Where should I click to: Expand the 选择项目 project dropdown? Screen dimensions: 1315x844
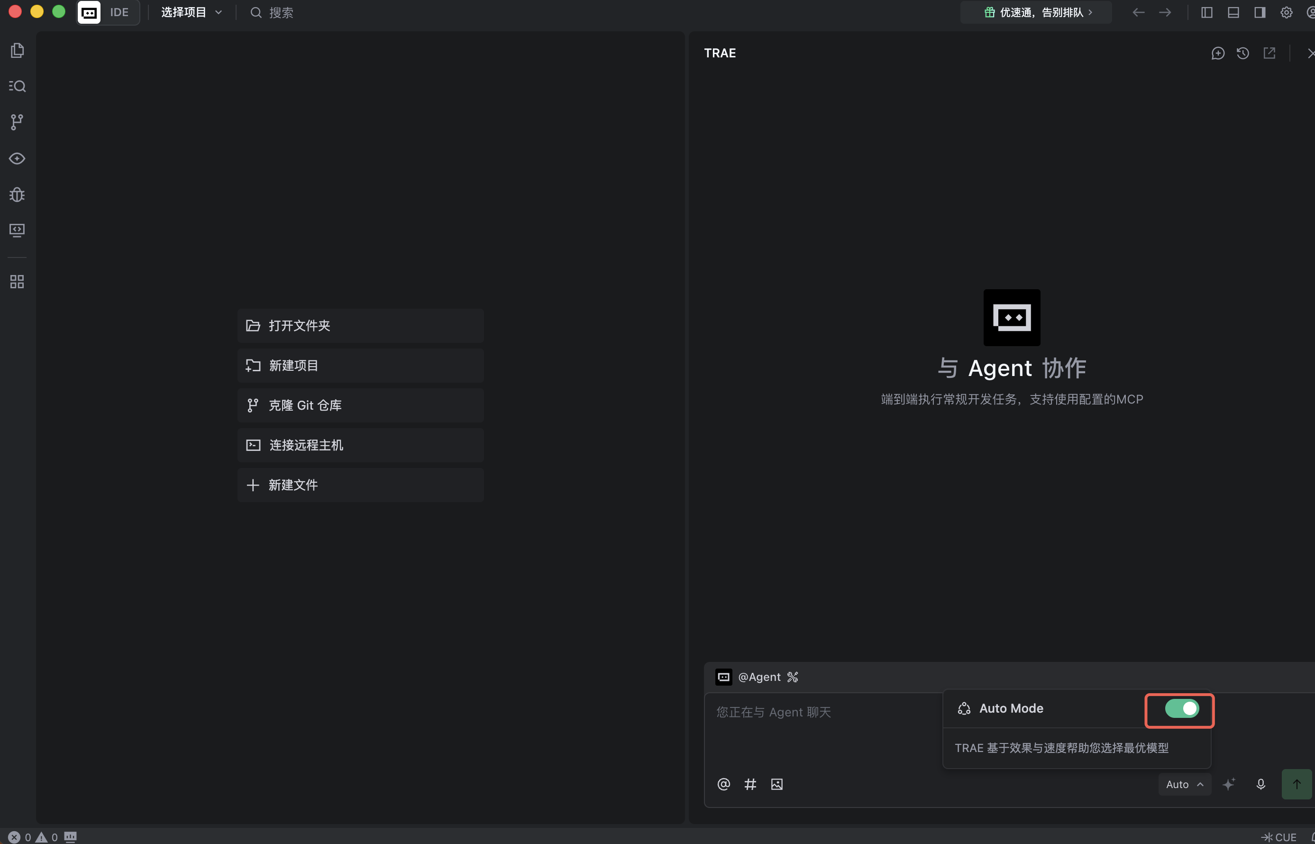[x=191, y=12]
